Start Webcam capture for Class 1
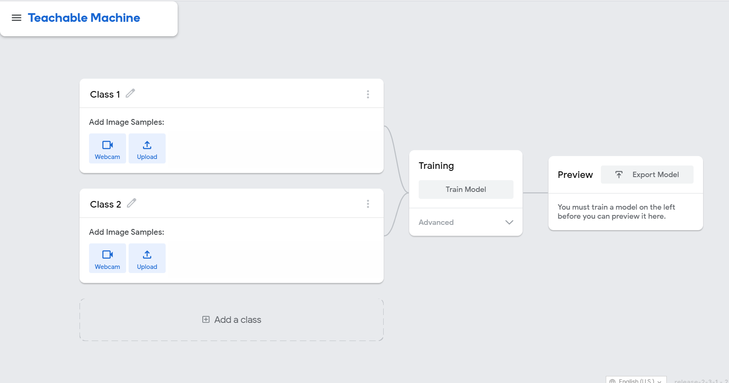729x383 pixels. (x=108, y=149)
